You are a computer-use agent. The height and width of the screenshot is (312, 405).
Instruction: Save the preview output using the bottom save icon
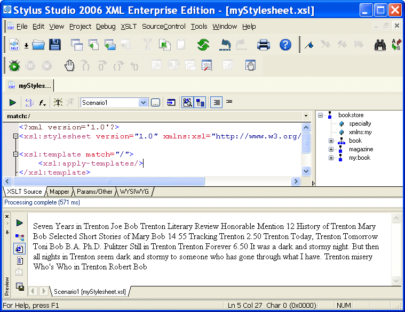point(20,286)
